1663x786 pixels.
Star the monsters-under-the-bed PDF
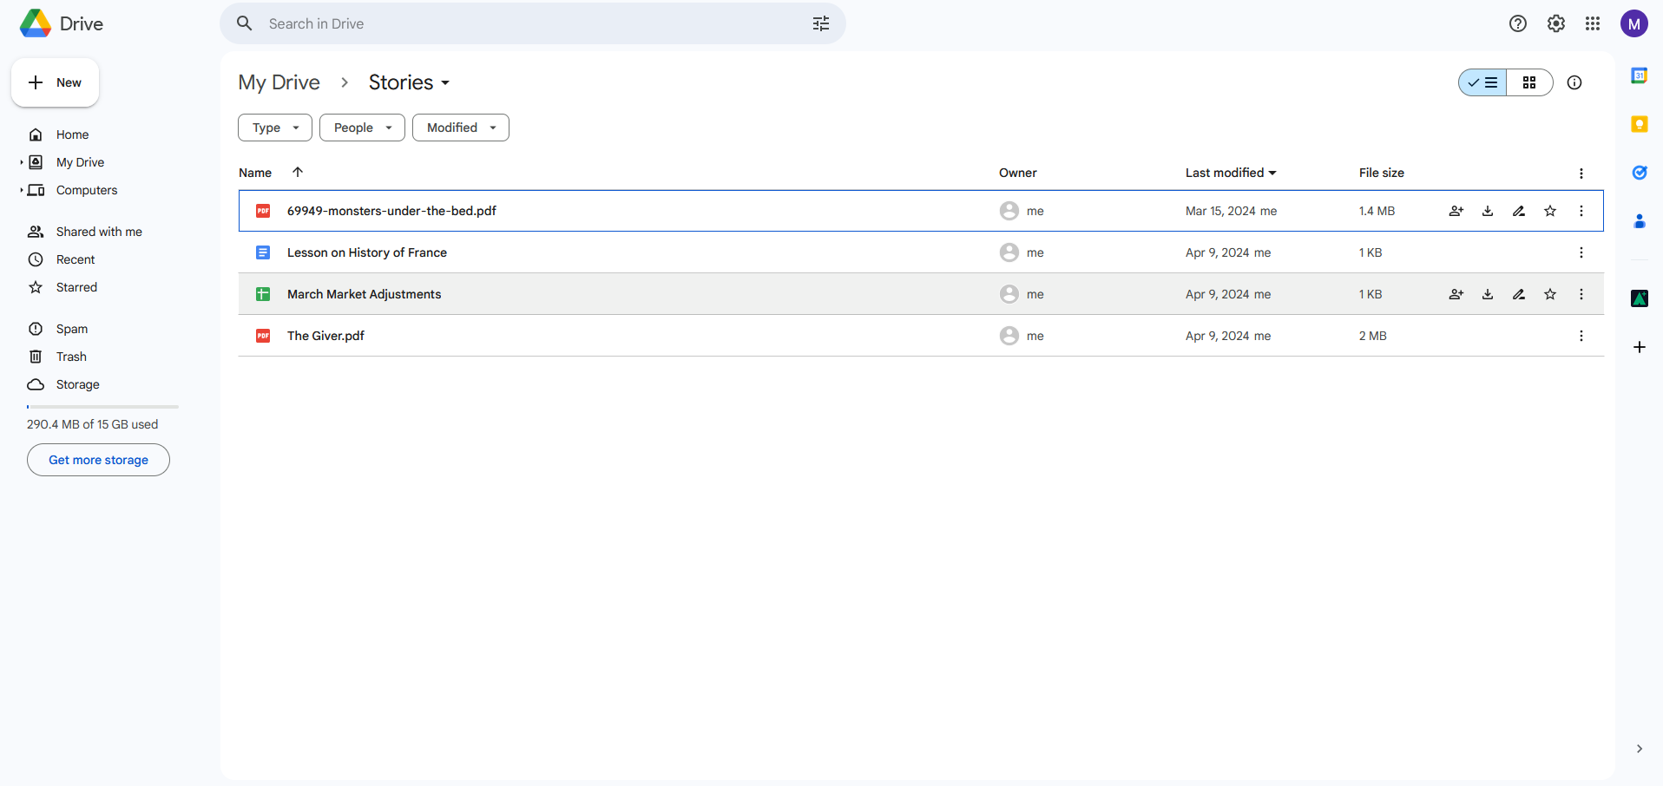tap(1550, 211)
